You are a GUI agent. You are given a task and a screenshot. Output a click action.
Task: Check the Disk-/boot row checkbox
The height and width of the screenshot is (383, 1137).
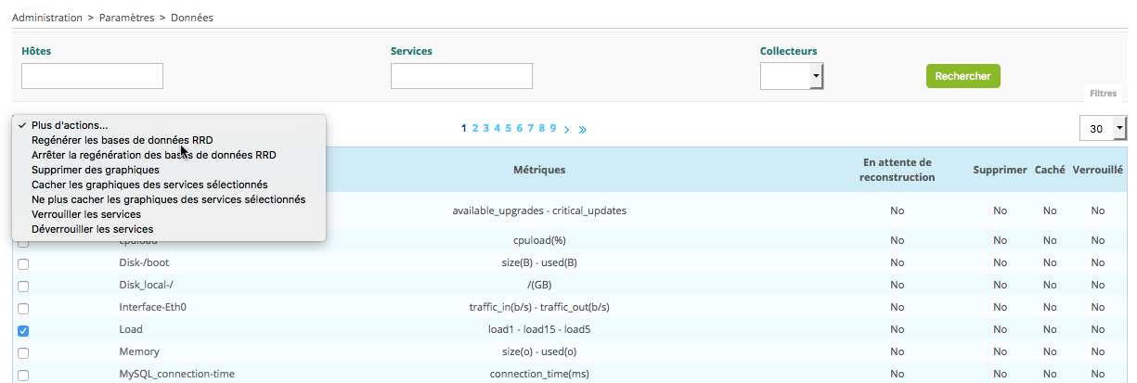tap(23, 262)
